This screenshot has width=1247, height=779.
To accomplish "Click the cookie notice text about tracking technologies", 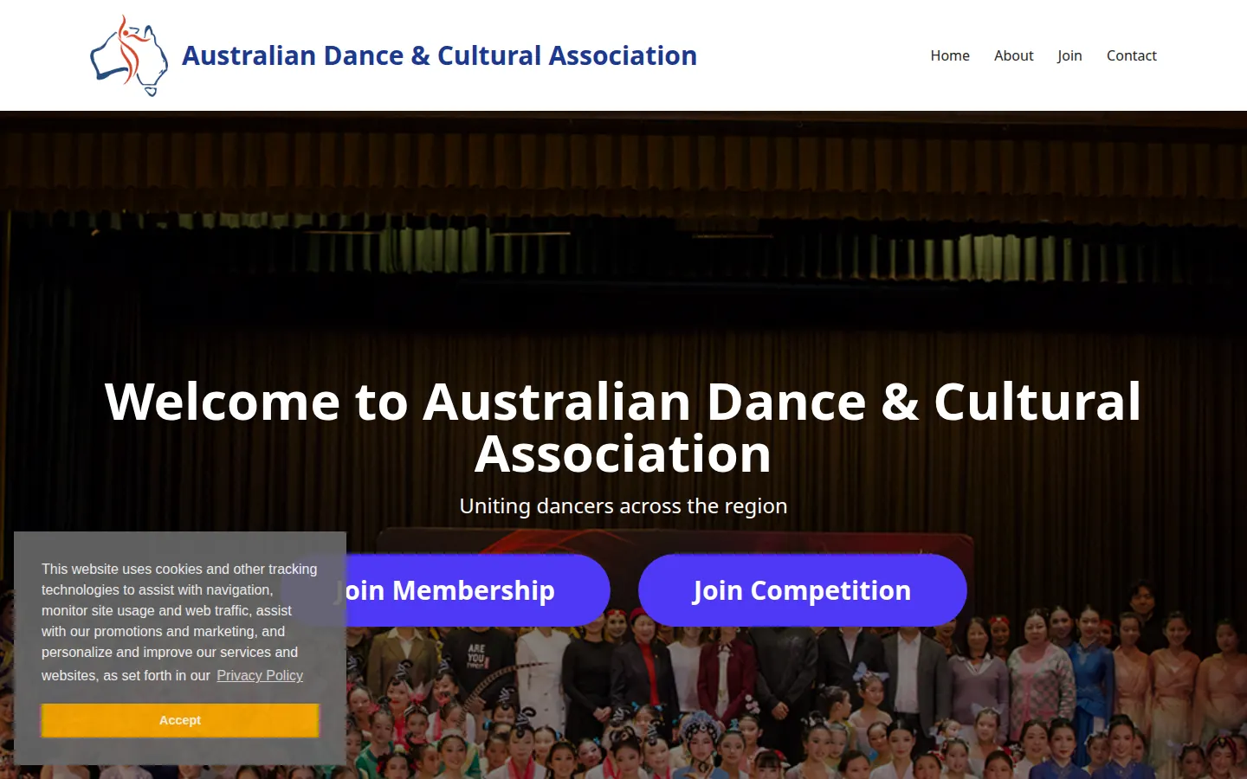I will click(x=180, y=621).
